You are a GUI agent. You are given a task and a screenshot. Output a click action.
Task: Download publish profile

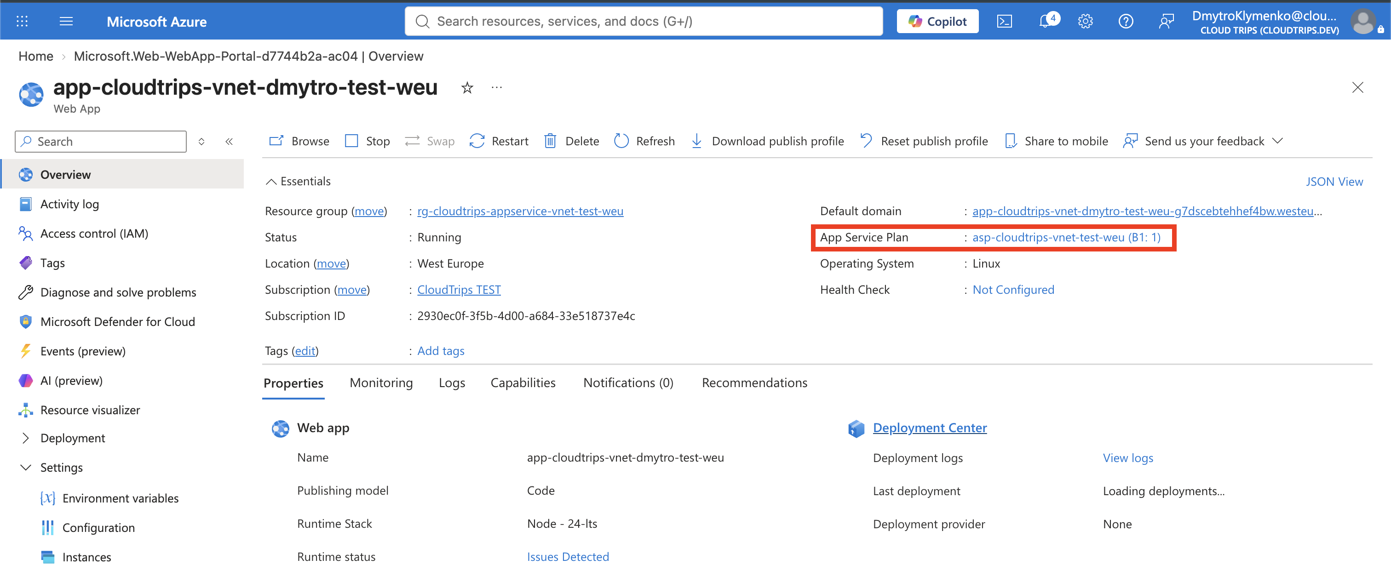tap(767, 141)
